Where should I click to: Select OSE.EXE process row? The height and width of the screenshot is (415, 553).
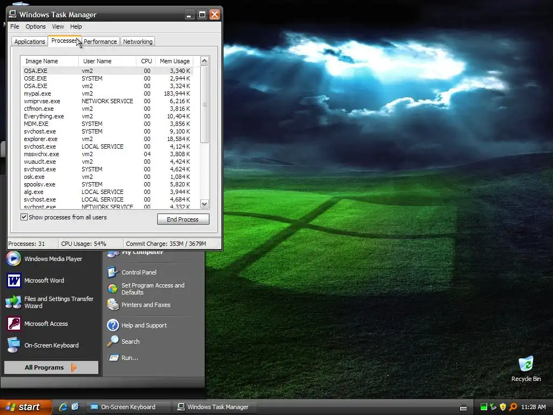pos(107,78)
